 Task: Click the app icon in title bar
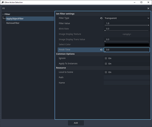[x=3, y=2]
